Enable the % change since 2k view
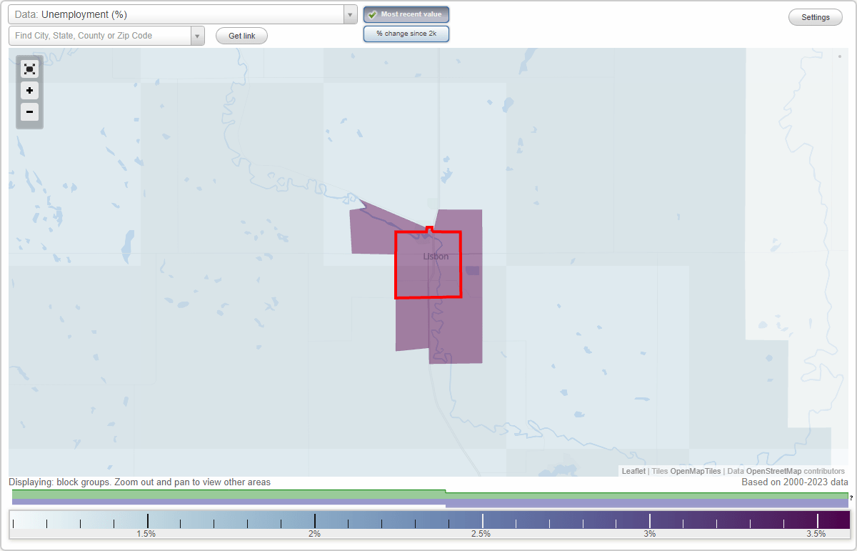Screen dimensions: 857x551 click(406, 33)
